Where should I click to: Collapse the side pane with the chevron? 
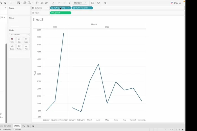pos(6,8)
